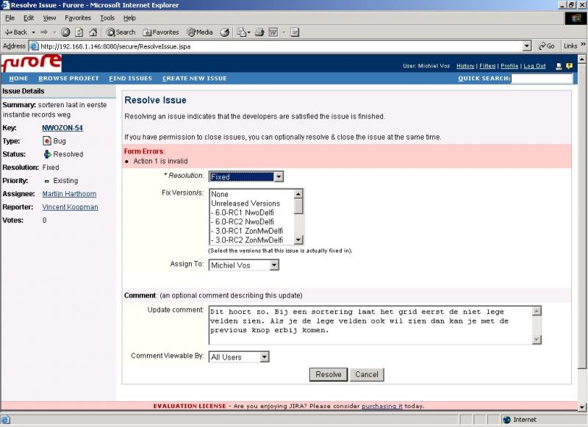The height and width of the screenshot is (427, 588).
Task: Click the Quick Search input field
Action: 541,79
